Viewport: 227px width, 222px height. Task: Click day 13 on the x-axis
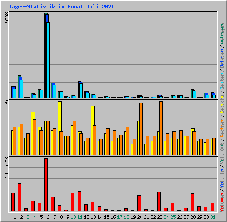tap(93, 217)
